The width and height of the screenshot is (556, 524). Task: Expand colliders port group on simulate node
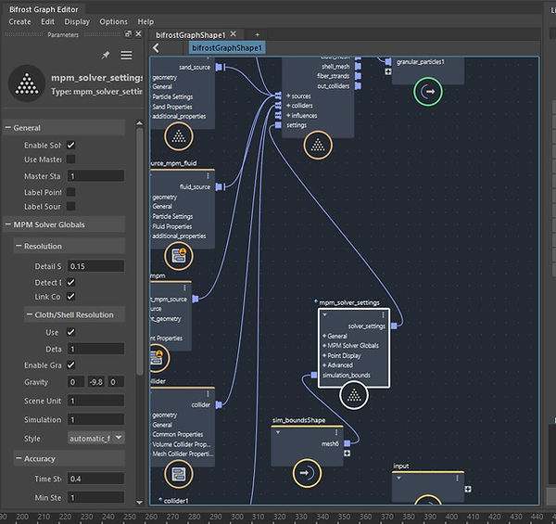288,106
